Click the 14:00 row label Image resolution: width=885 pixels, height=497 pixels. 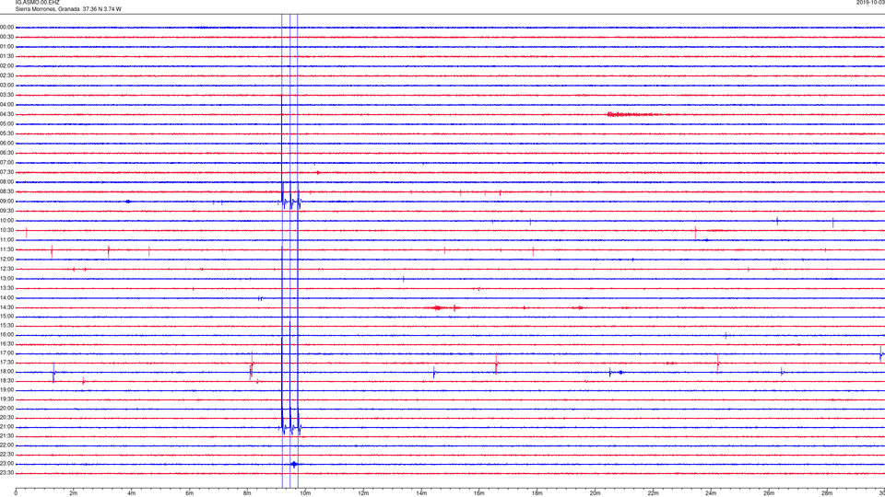point(7,297)
